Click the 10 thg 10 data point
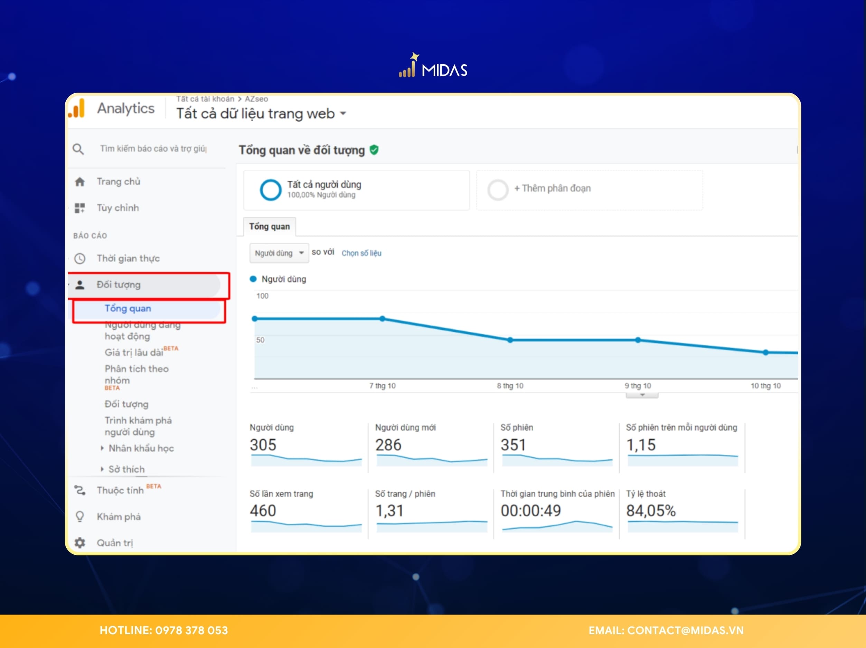 click(x=766, y=353)
